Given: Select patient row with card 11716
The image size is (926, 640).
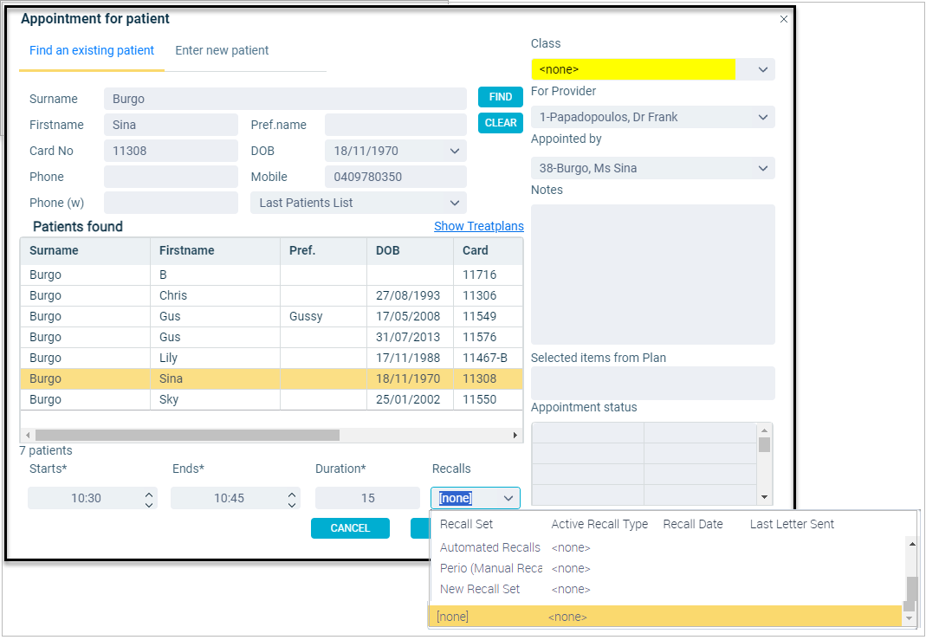Looking at the screenshot, I should [272, 275].
